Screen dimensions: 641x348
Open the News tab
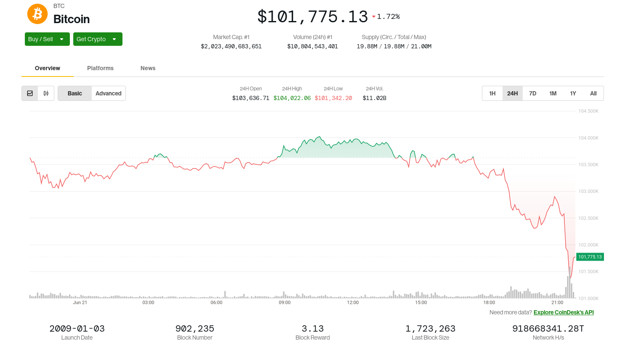(x=148, y=68)
